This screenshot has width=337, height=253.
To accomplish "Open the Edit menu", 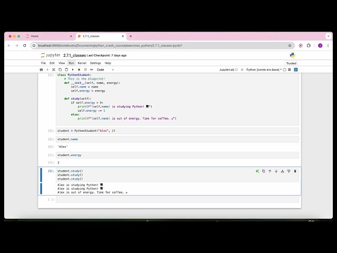I will (x=52, y=63).
